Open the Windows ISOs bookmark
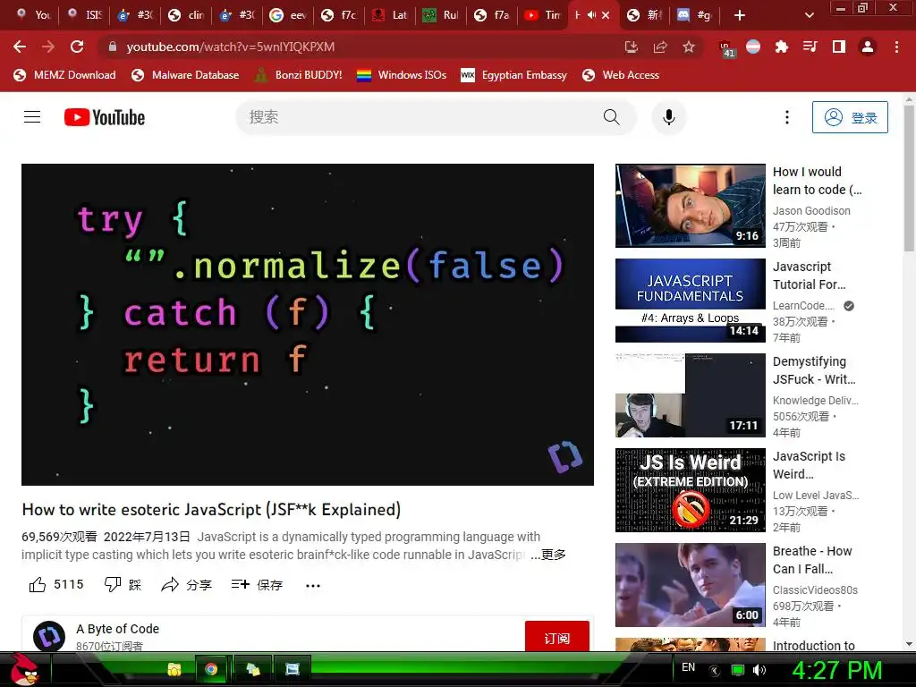This screenshot has width=916, height=687. pos(402,75)
